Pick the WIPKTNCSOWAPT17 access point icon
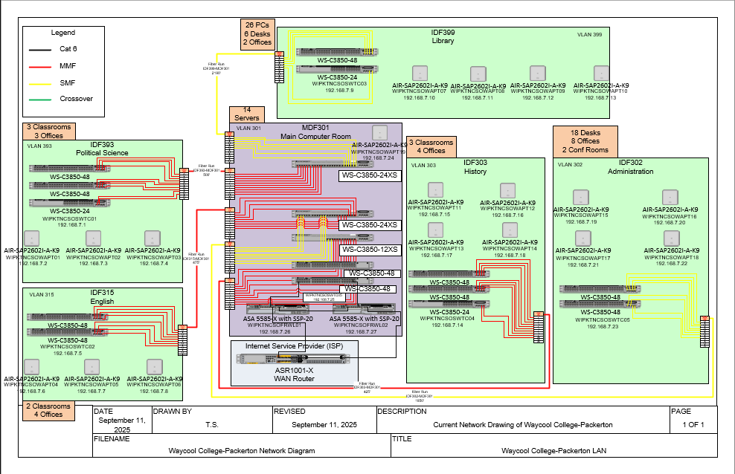The image size is (735, 474). click(583, 238)
